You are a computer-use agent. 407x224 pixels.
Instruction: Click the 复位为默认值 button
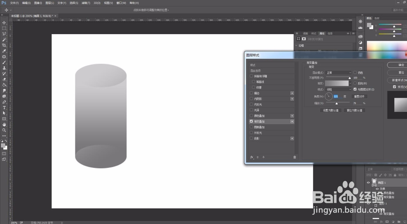(x=354, y=110)
